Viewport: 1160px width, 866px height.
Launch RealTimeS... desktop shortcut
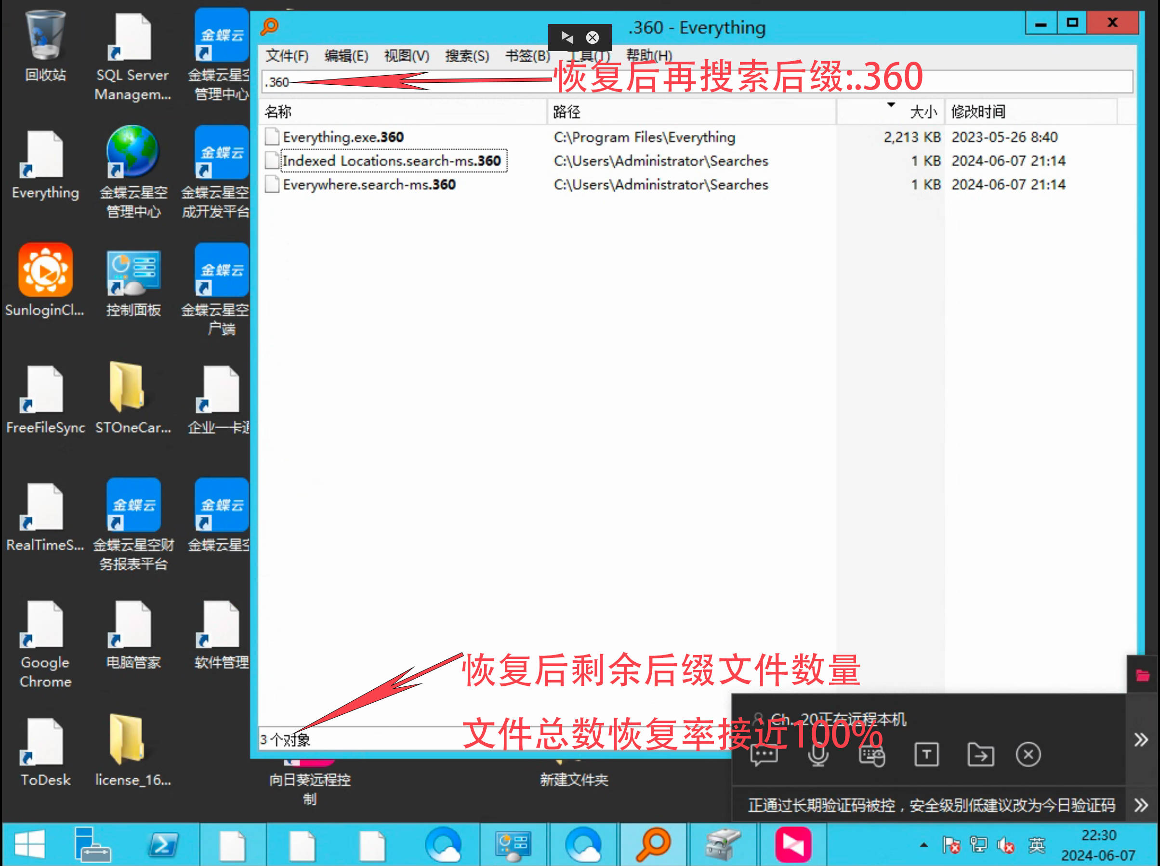[x=46, y=516]
